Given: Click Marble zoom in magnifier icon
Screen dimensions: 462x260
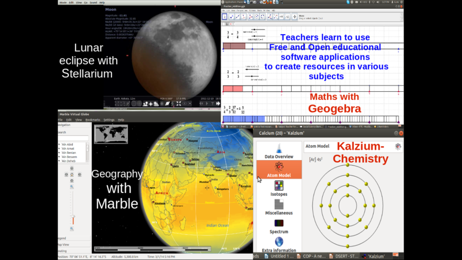Looking at the screenshot, I should (72, 187).
